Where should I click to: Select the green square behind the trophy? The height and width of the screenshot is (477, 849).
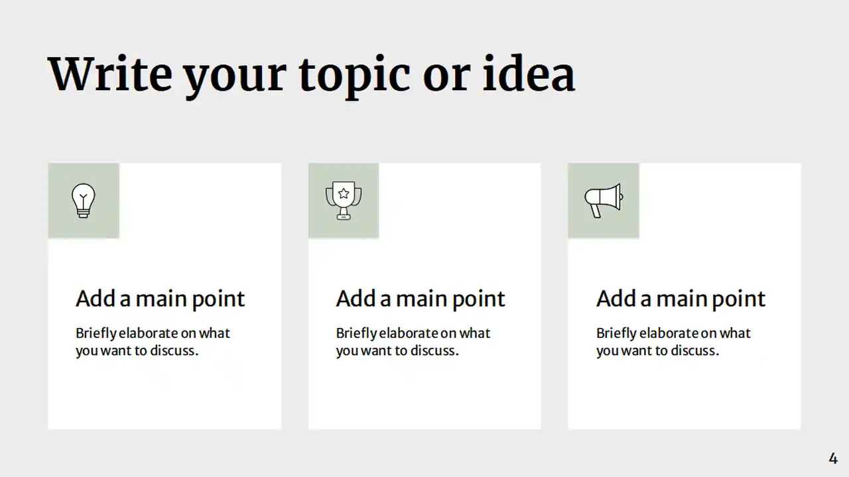pos(344,201)
